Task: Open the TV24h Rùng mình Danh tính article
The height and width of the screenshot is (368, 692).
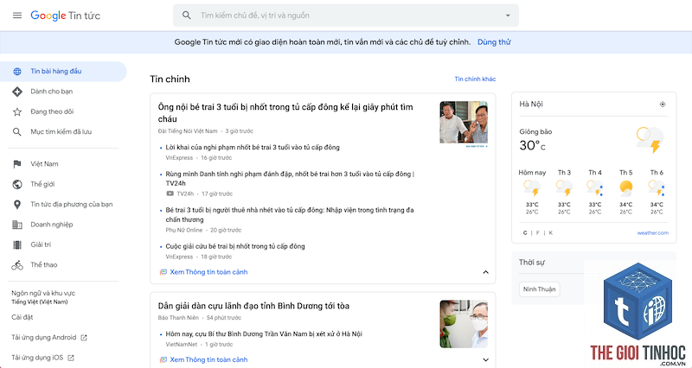Action: [290, 179]
